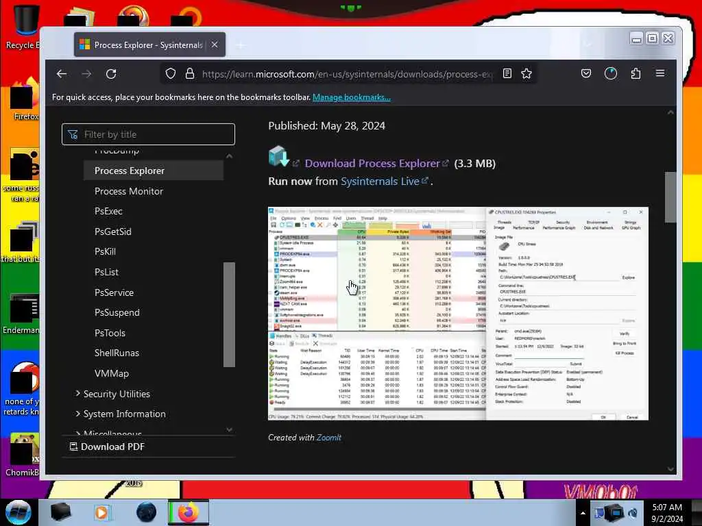
Task: Open the Enderman desktop icon
Action: coord(23,314)
